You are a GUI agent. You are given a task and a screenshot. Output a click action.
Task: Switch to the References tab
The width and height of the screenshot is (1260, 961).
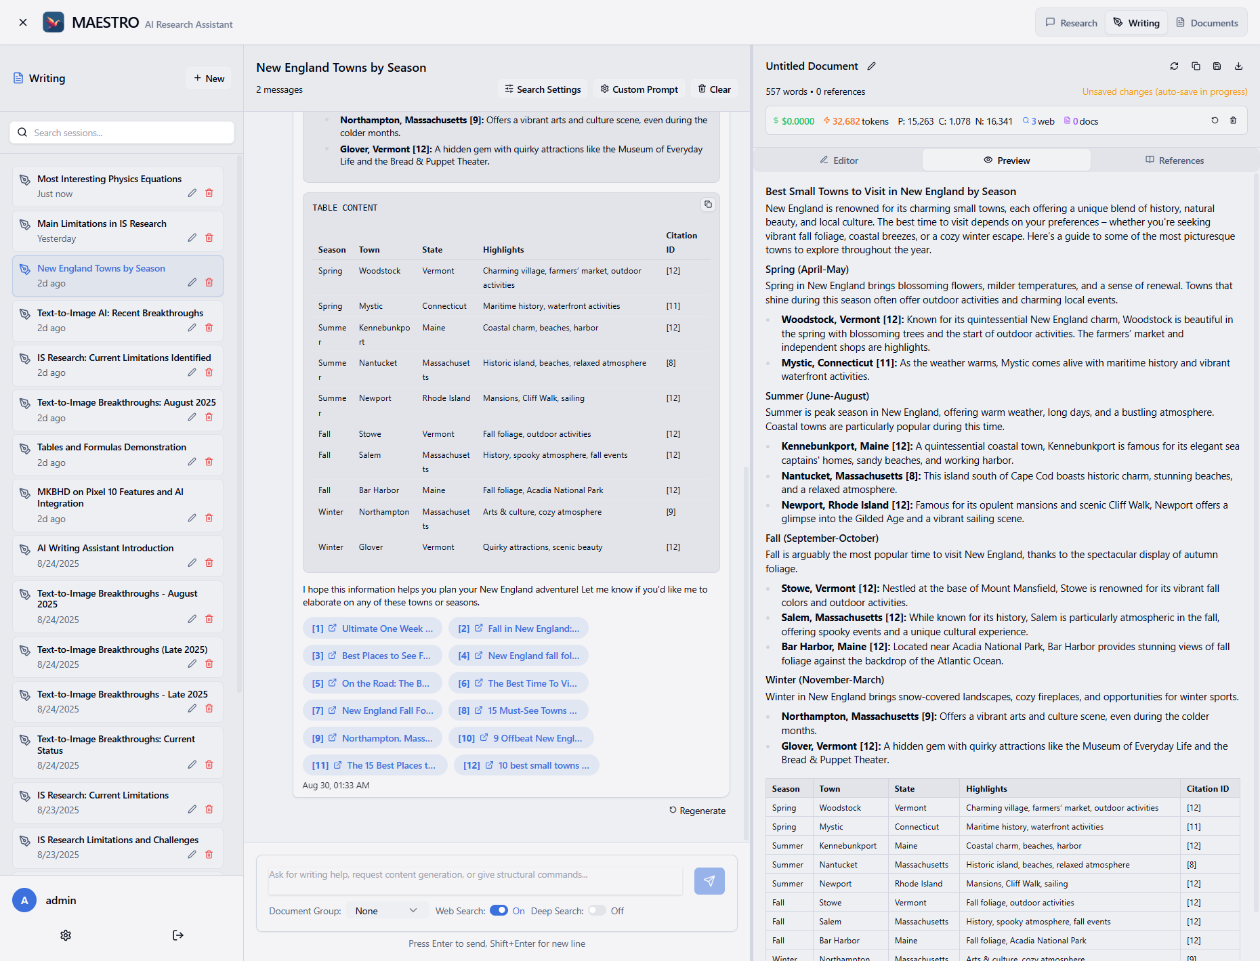1175,161
